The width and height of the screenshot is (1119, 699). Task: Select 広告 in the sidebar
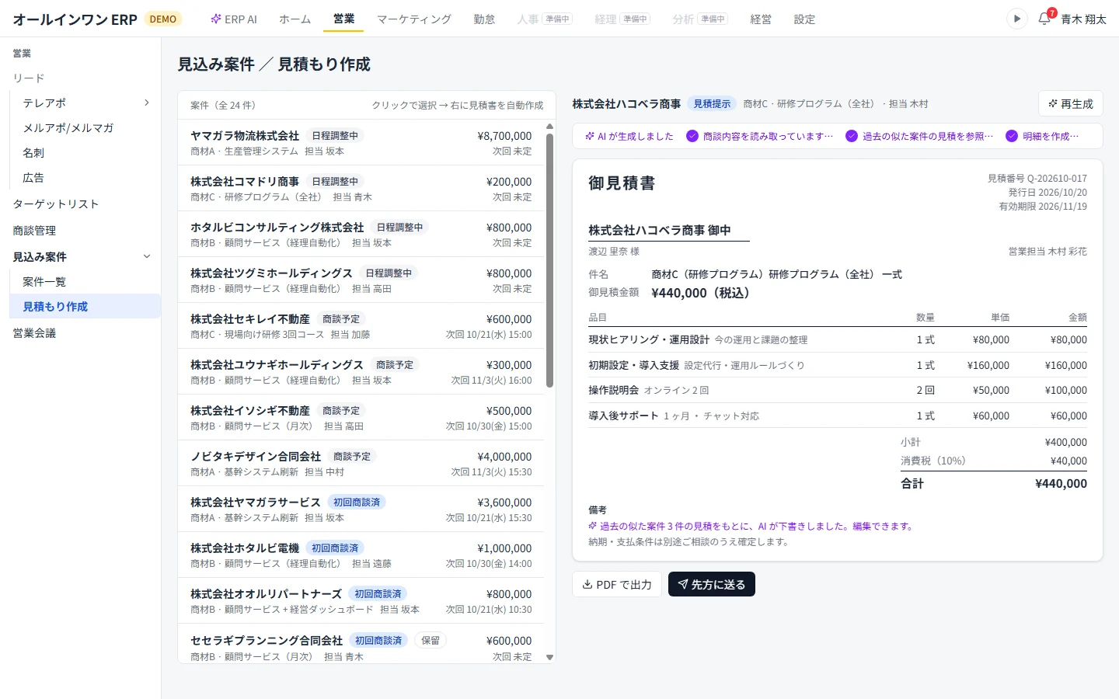(33, 177)
